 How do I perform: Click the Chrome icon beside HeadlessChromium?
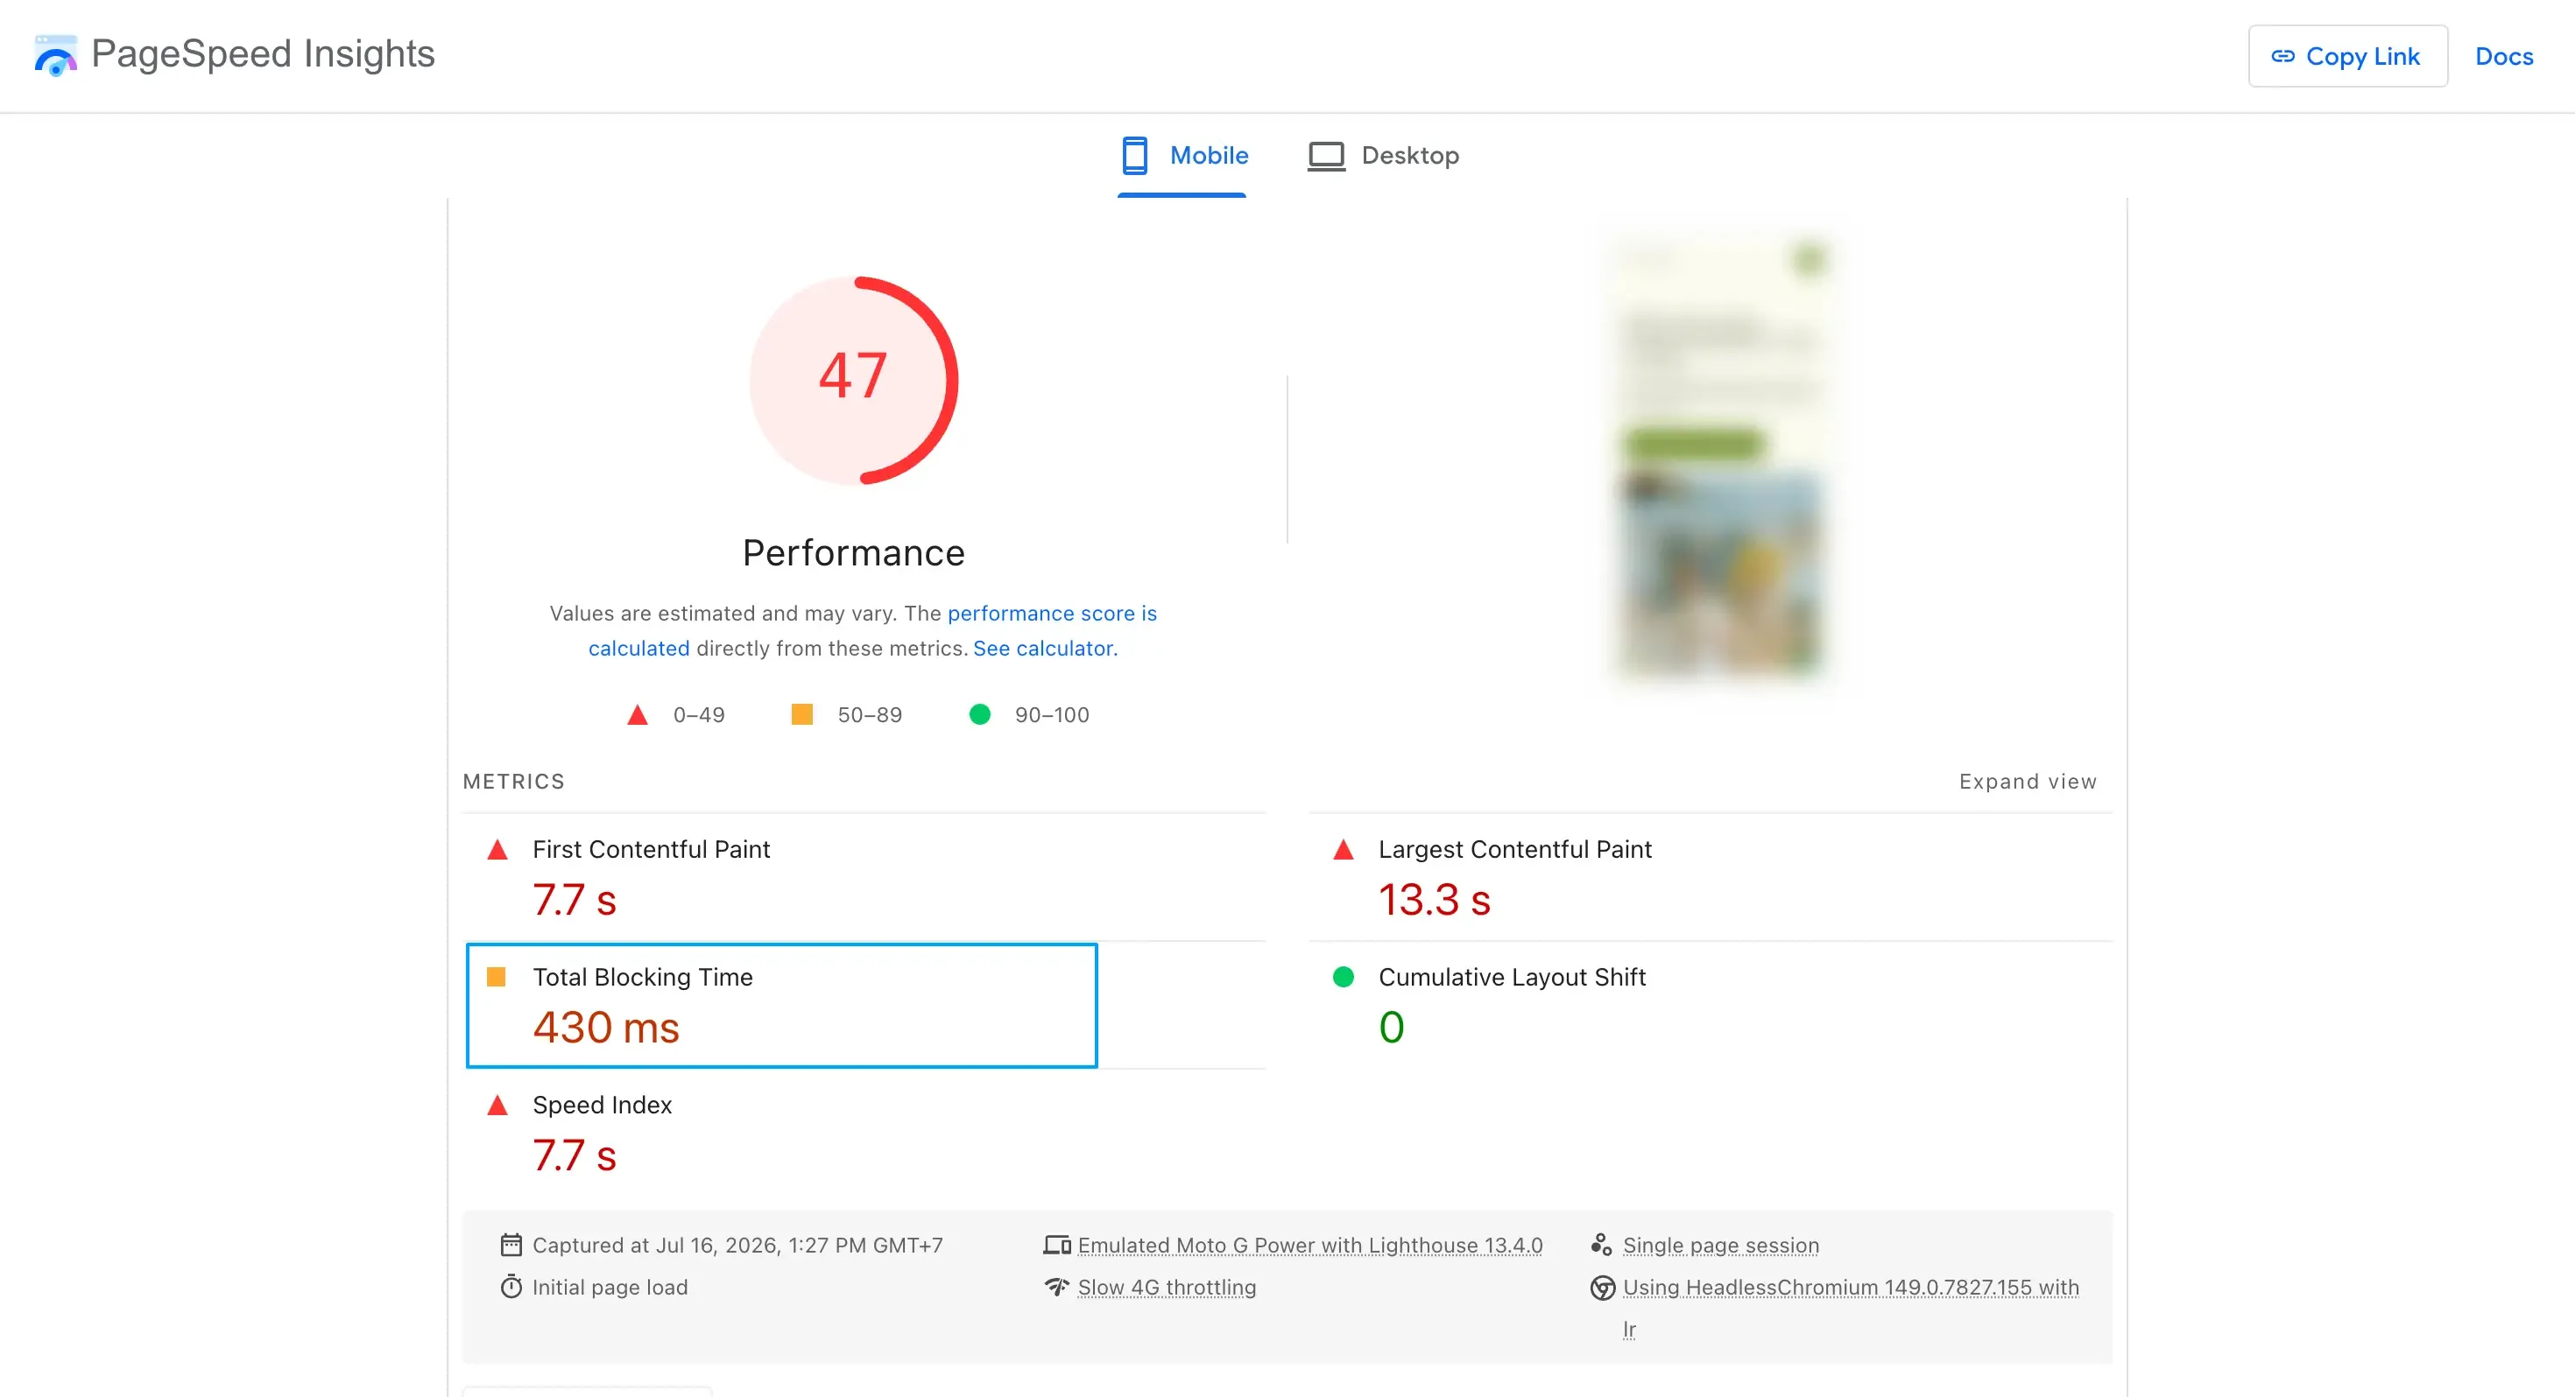point(1603,1288)
